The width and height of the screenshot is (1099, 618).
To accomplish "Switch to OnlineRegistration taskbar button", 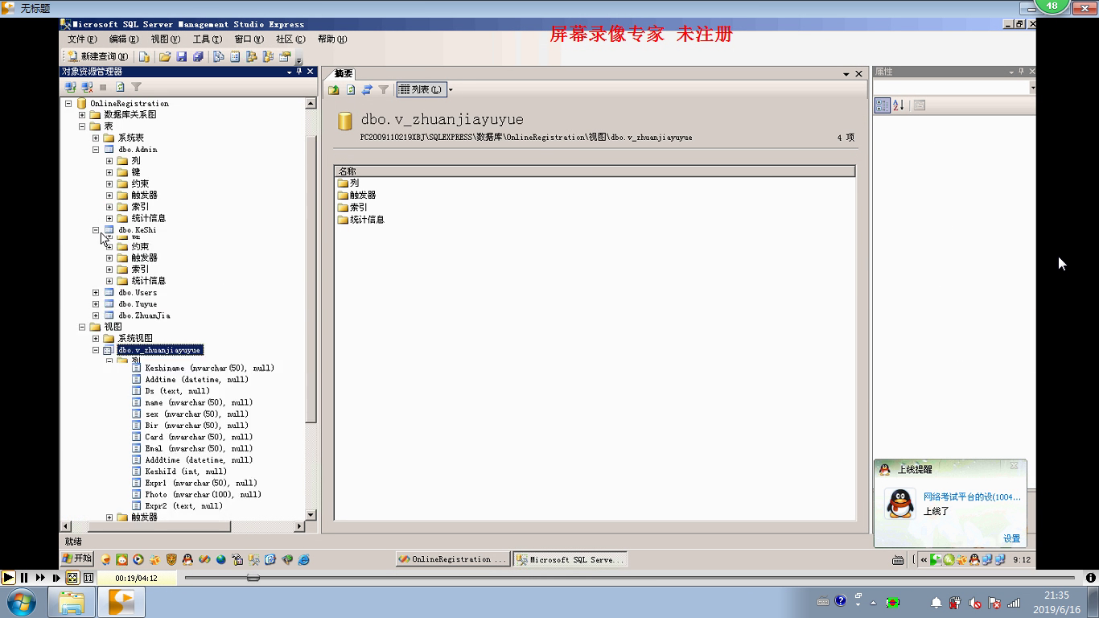I will 453,559.
